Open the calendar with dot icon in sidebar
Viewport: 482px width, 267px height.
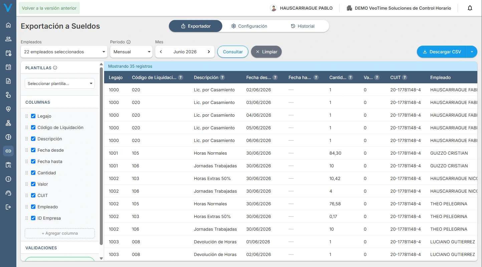click(x=8, y=67)
